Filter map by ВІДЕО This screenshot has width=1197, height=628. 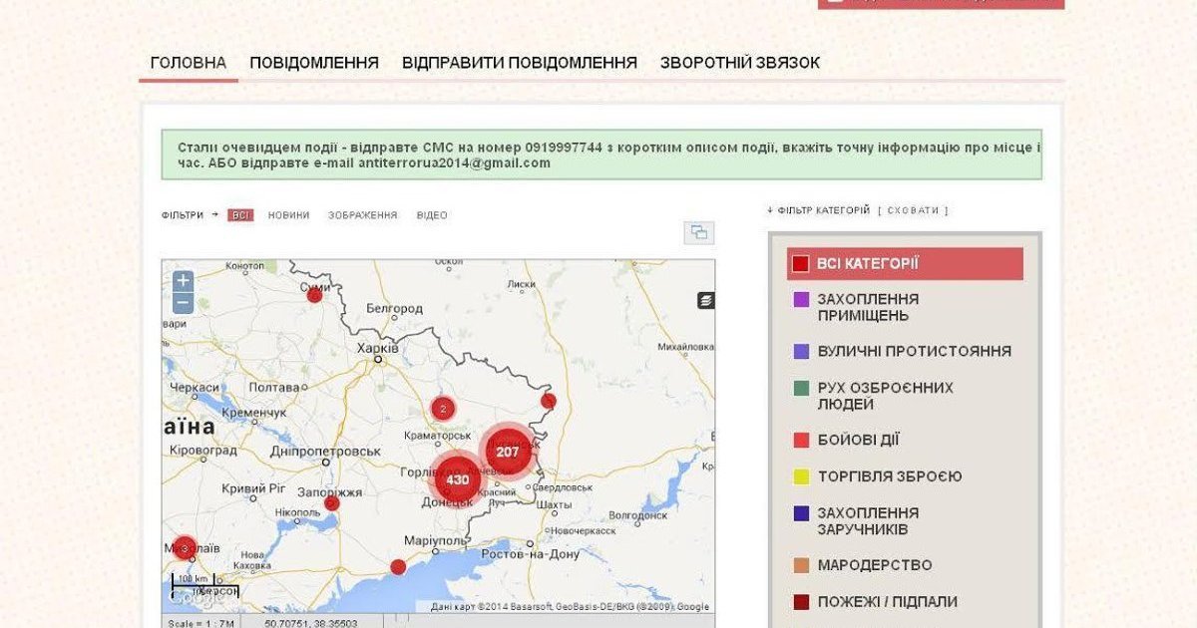pos(432,215)
